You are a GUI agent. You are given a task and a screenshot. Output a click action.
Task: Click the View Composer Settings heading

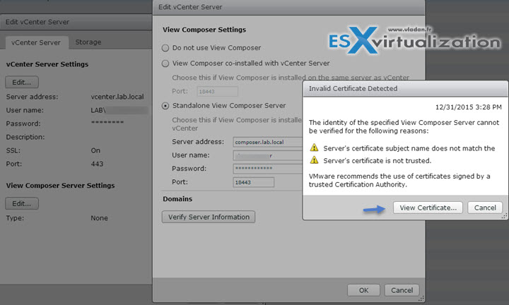[204, 30]
